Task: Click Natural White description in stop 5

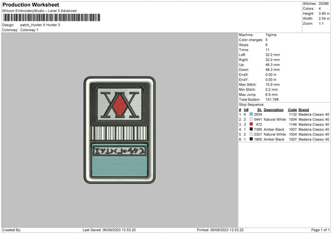Action: [x=274, y=134]
